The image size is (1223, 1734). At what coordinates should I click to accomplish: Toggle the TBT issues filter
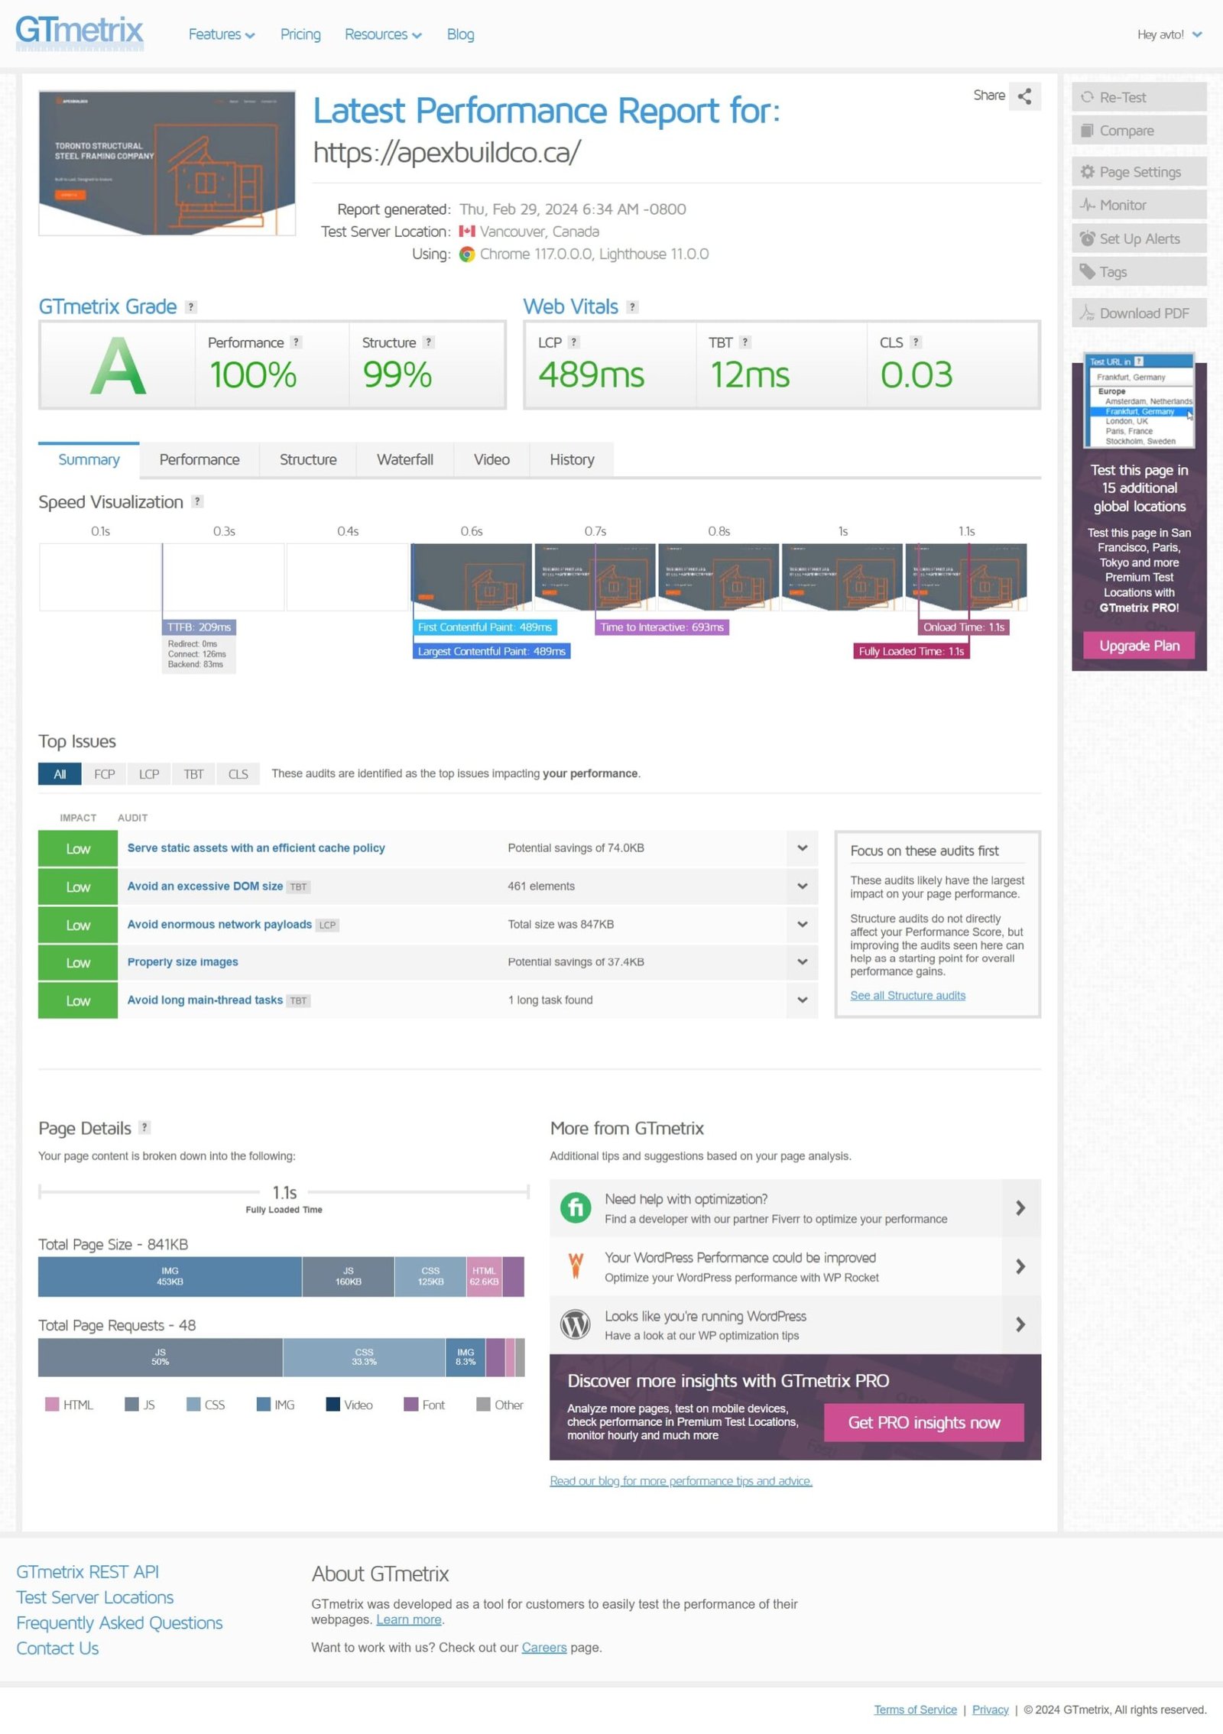pyautogui.click(x=193, y=774)
